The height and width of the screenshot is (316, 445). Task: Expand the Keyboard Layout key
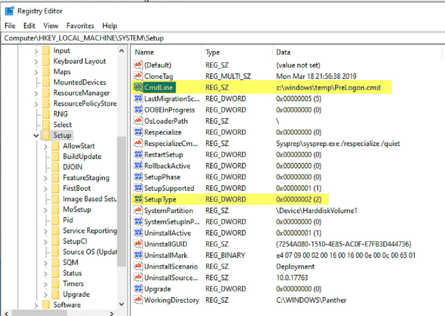pos(36,62)
